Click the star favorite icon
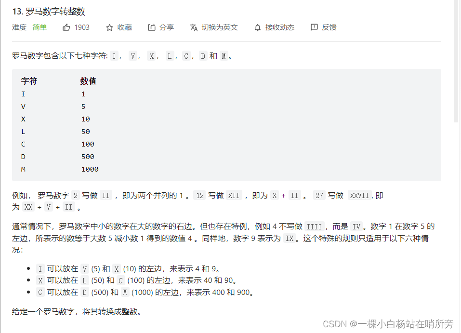This screenshot has width=461, height=333. [x=109, y=27]
